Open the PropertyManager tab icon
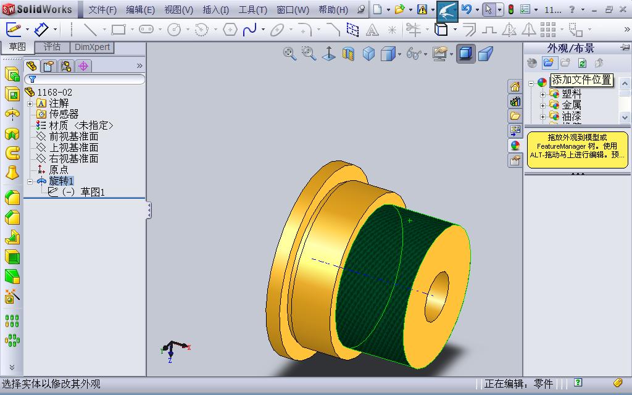Viewport: 632px width, 395px height. coord(49,65)
